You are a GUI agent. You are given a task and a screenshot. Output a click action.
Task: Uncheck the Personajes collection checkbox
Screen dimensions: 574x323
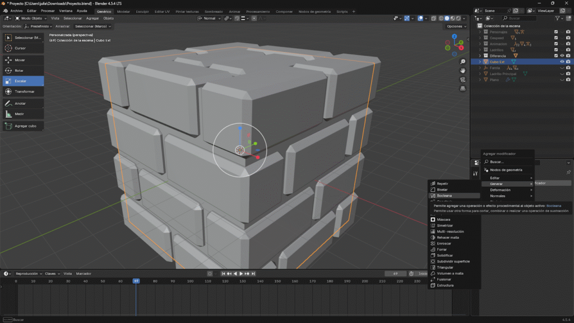point(556,31)
